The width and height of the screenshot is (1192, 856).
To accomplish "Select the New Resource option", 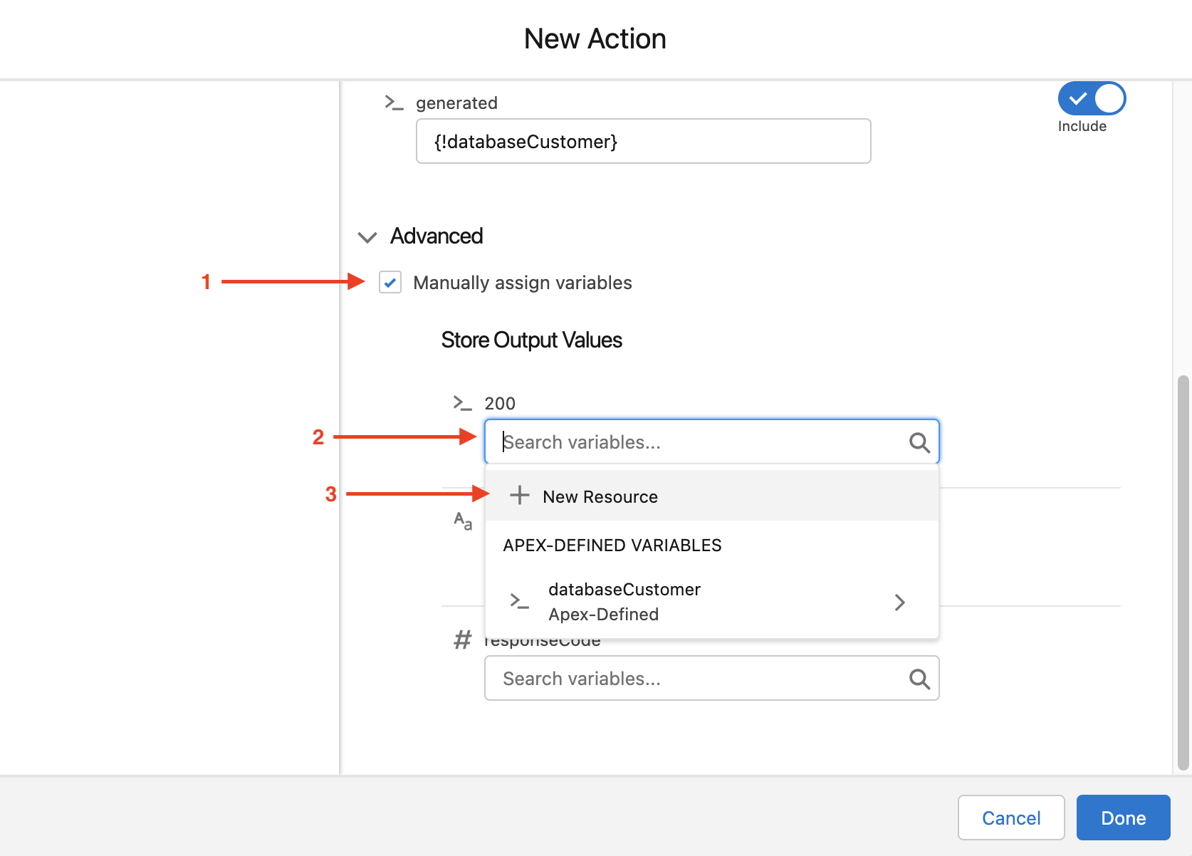I will (x=600, y=496).
